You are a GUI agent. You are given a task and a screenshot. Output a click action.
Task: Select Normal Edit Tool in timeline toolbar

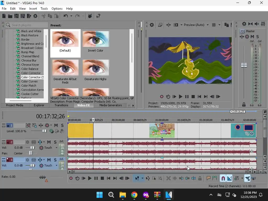click(x=137, y=178)
